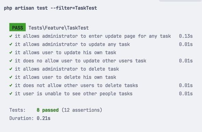The image size is (202, 132).
Task: Click the '8 passed' summary text
Action: tap(48, 110)
